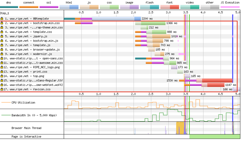Click the 'CPU Utilization' chart label
Screen dimensions: 242x142
(x=23, y=103)
